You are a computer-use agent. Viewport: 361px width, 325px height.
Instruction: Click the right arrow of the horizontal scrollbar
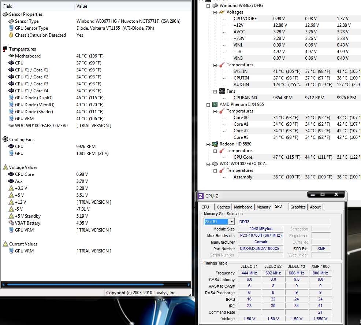[189, 285]
